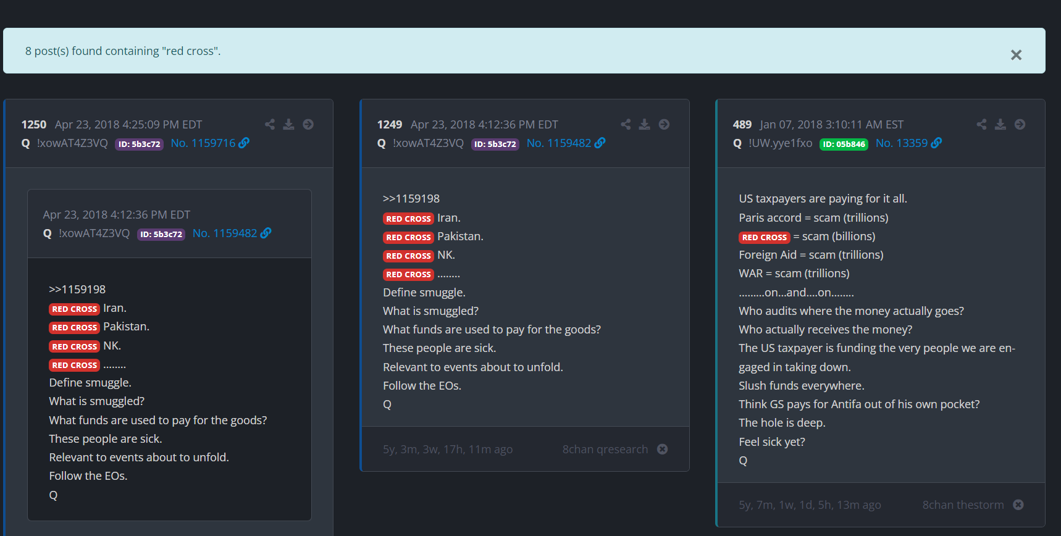Share post 489
The width and height of the screenshot is (1061, 536).
(981, 124)
